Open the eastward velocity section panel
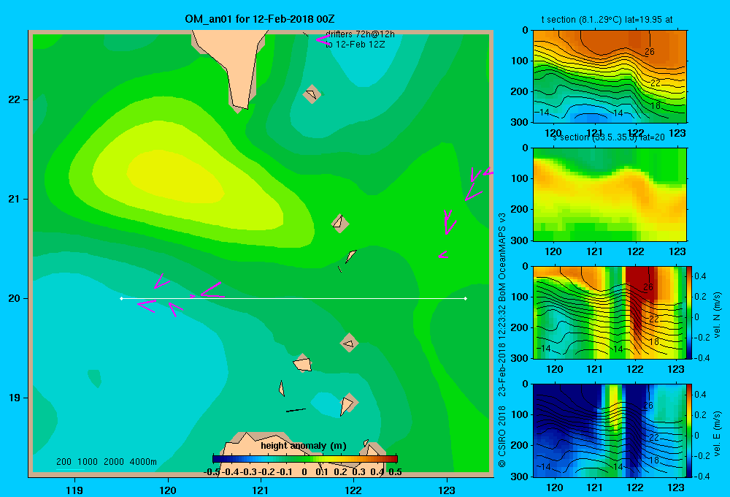Viewport: 730px width, 497px height. 610,430
